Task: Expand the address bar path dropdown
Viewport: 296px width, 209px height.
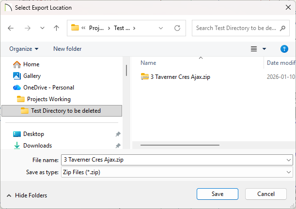Action: click(x=161, y=28)
